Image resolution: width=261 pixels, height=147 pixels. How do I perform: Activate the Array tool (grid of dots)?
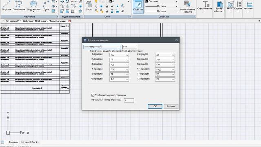[73, 11]
